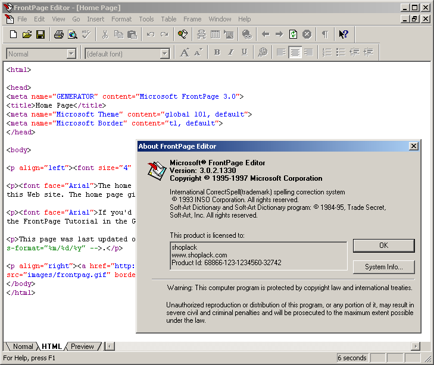The image size is (434, 365).
Task: Switch to the Preview tab
Action: point(82,347)
